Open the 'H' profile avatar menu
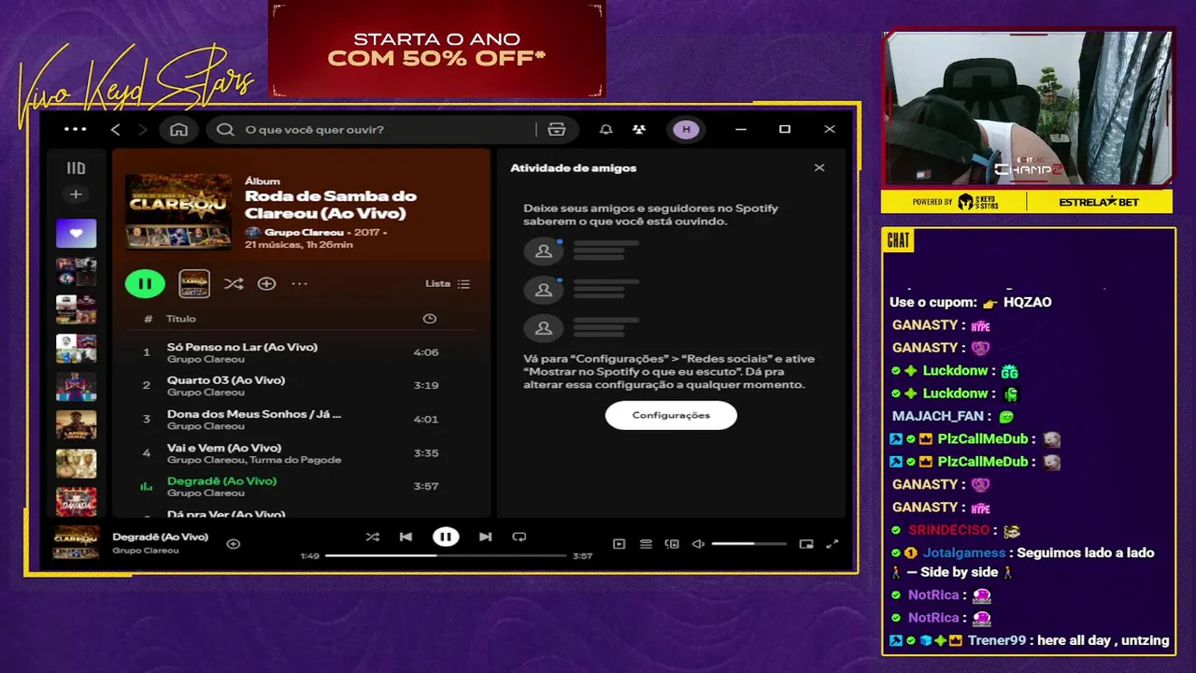This screenshot has height=673, width=1196. (686, 130)
